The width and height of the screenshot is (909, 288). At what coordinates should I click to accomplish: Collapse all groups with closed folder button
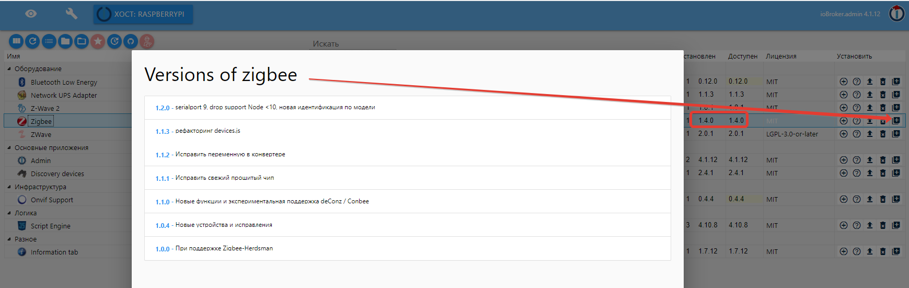point(65,41)
